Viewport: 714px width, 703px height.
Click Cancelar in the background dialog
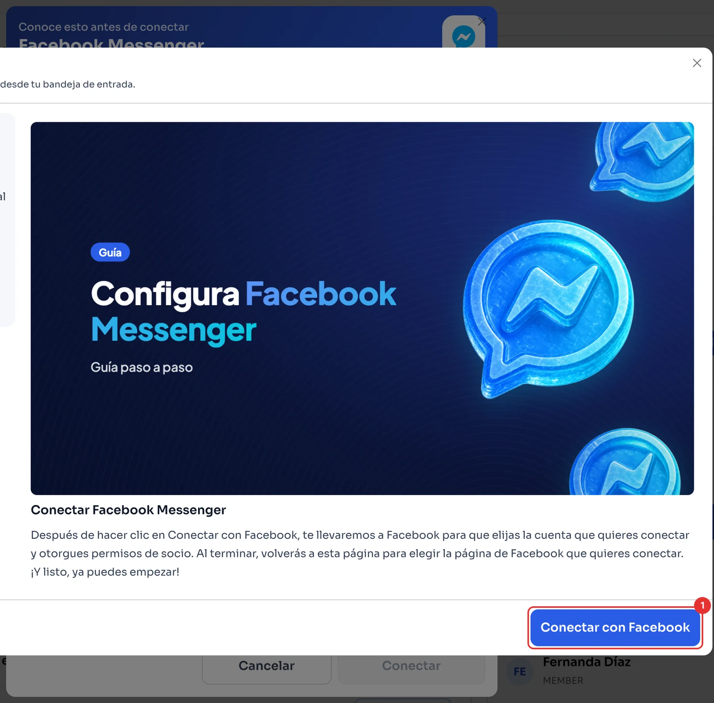point(266,667)
